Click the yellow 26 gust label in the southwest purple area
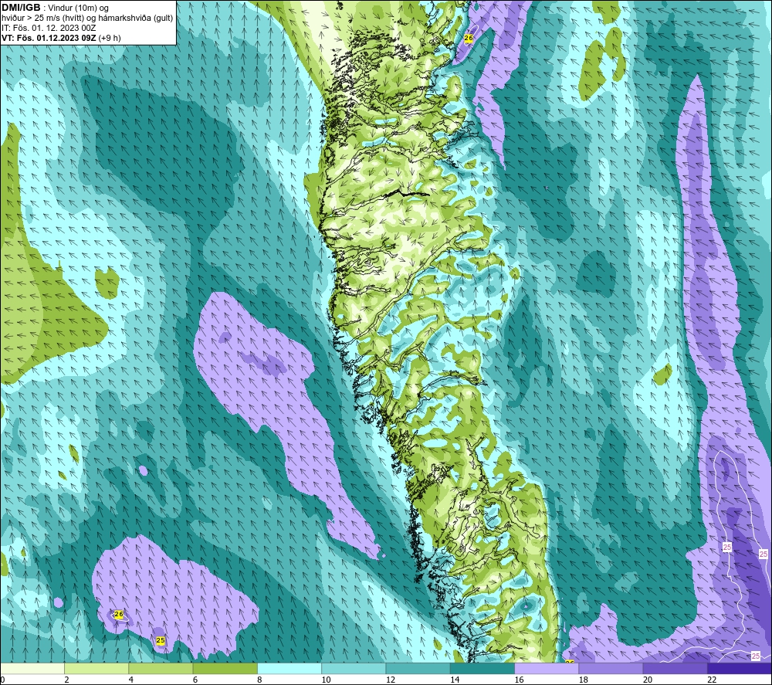The height and width of the screenshot is (685, 772). pyautogui.click(x=119, y=614)
